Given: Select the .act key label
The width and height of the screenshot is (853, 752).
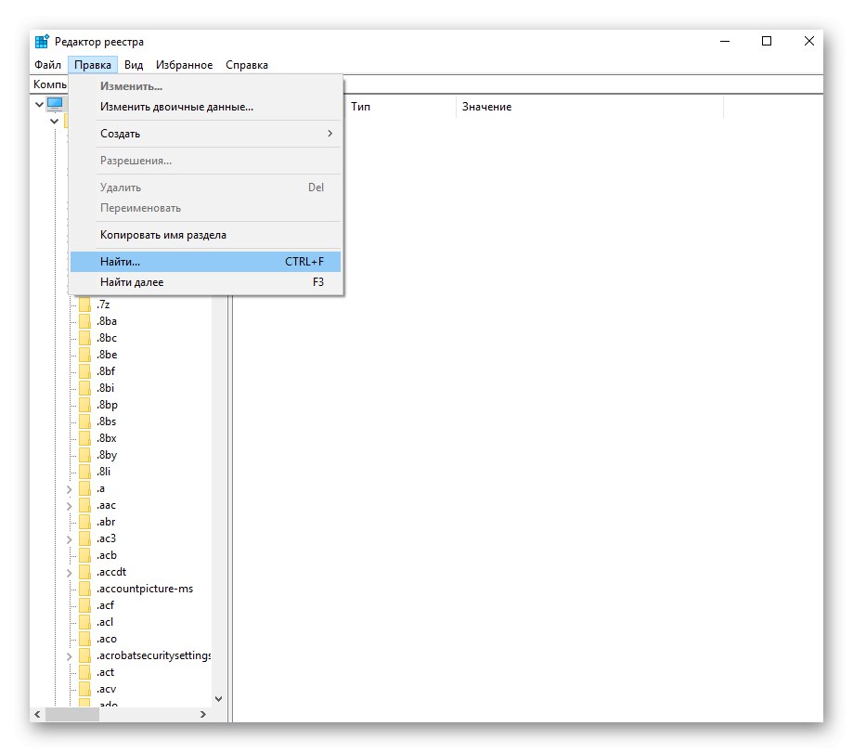Looking at the screenshot, I should coord(106,672).
